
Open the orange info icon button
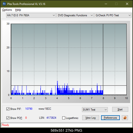click(125, 118)
